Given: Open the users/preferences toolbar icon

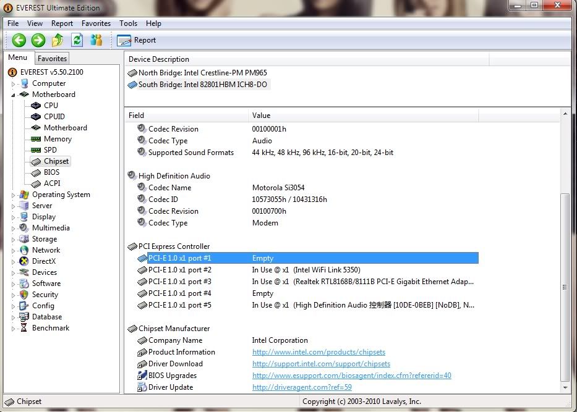Looking at the screenshot, I should [96, 40].
